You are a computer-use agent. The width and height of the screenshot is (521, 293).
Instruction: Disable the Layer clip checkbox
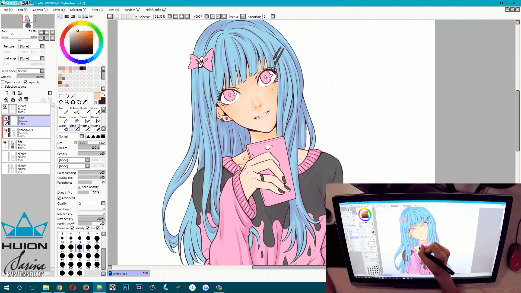point(25,82)
